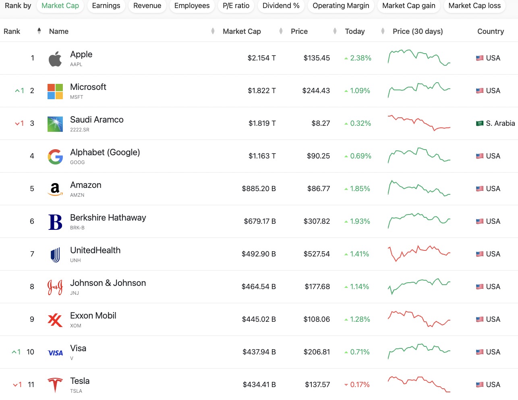The width and height of the screenshot is (518, 400).
Task: Rank by Dividend %
Action: pyautogui.click(x=281, y=6)
